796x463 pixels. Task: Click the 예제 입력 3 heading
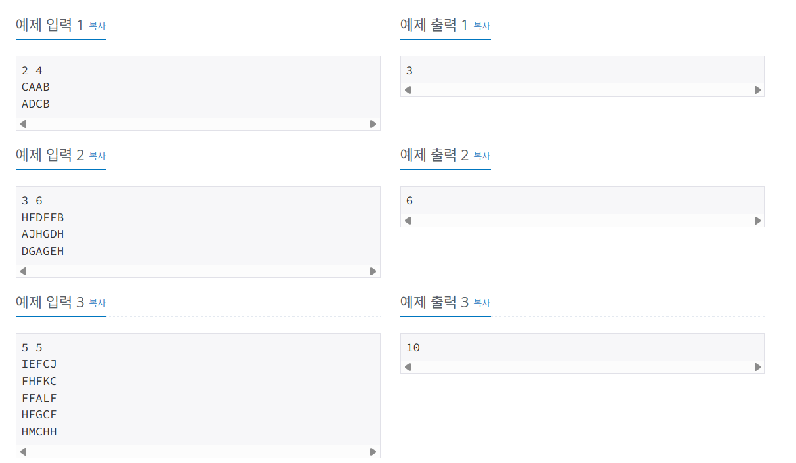[50, 303]
